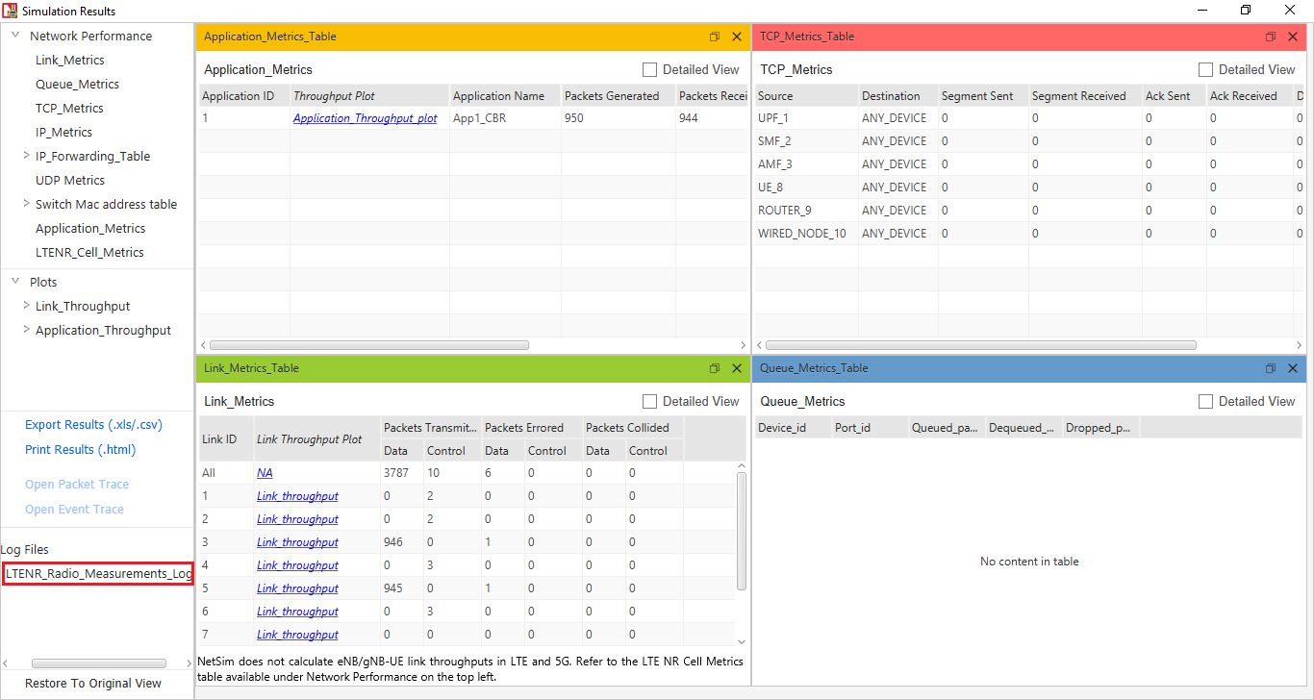
Task: Open Packet Trace link
Action: click(x=77, y=485)
